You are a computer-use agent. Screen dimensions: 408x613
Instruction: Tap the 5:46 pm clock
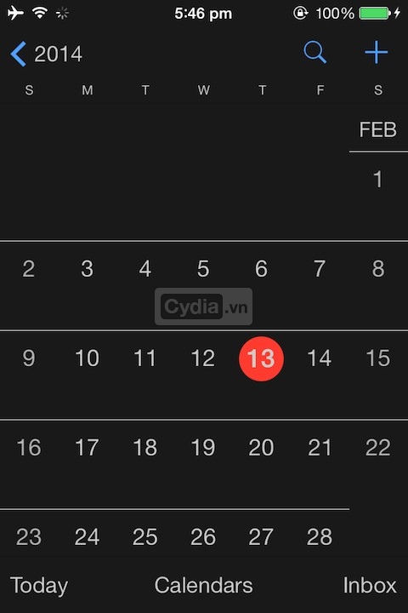tap(203, 14)
